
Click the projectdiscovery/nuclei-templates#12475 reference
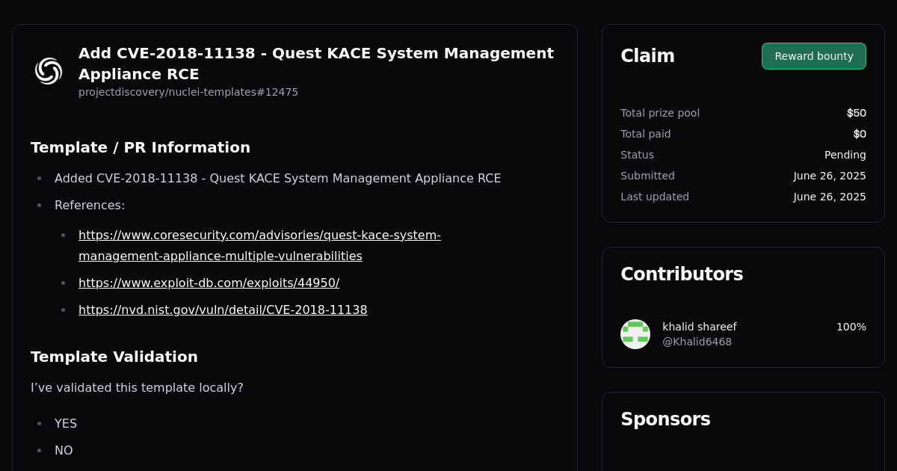click(188, 92)
